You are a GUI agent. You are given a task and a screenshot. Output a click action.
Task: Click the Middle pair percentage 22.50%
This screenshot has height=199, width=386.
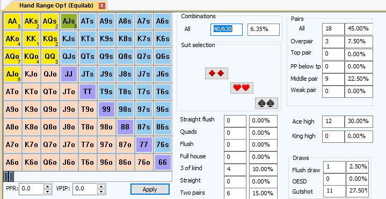(x=359, y=79)
